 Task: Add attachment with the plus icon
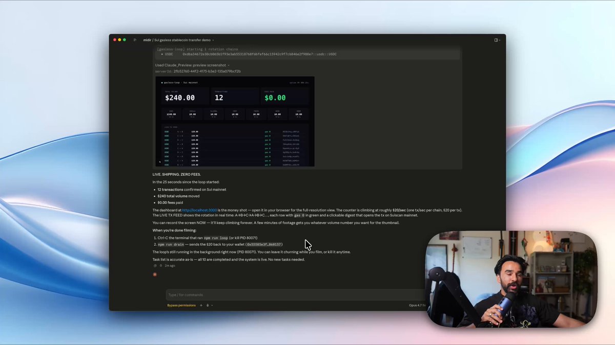(x=201, y=305)
